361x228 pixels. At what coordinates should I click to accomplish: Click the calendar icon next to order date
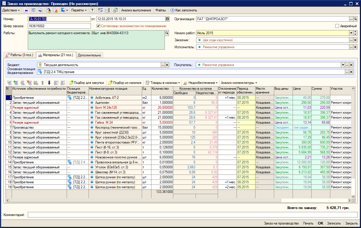[167, 19]
